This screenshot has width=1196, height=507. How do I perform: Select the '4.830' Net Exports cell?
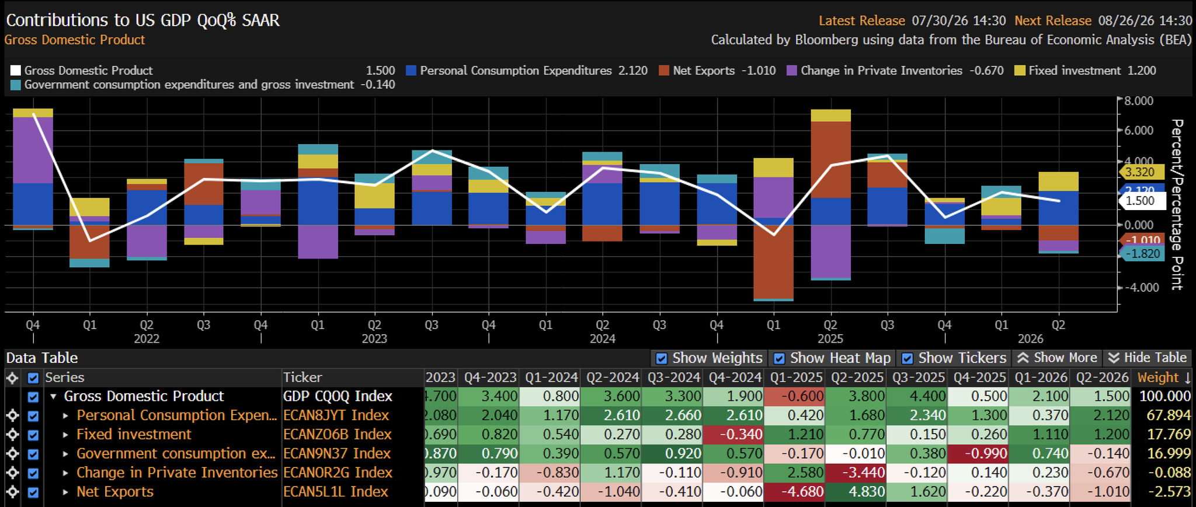pos(856,492)
